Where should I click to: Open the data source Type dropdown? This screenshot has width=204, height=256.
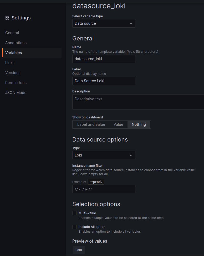click(x=104, y=155)
